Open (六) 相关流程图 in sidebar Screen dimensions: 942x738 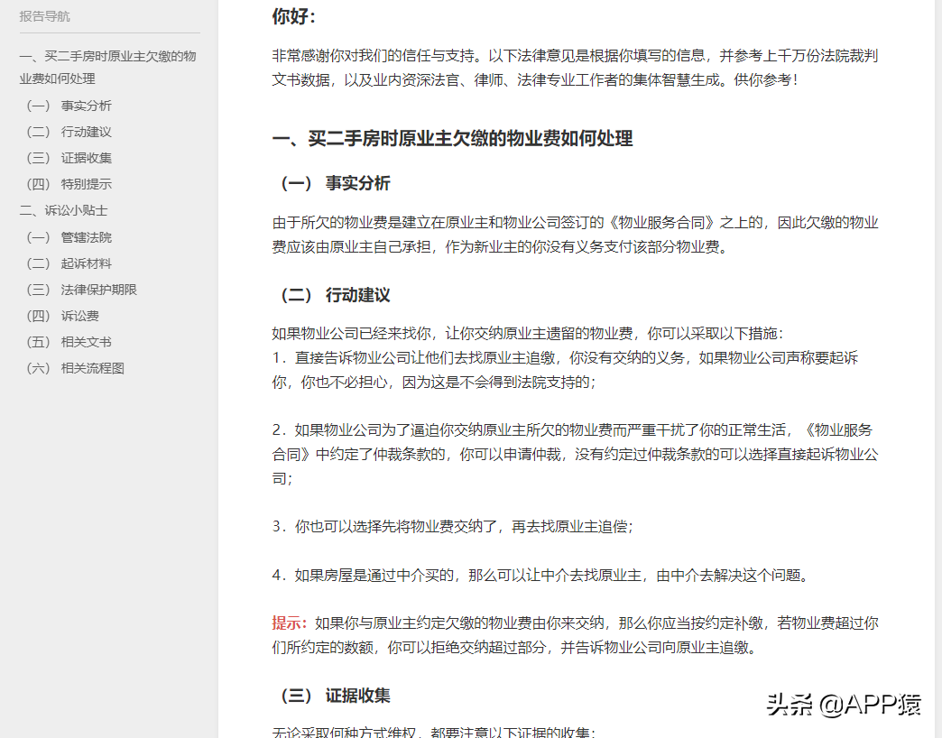[75, 368]
